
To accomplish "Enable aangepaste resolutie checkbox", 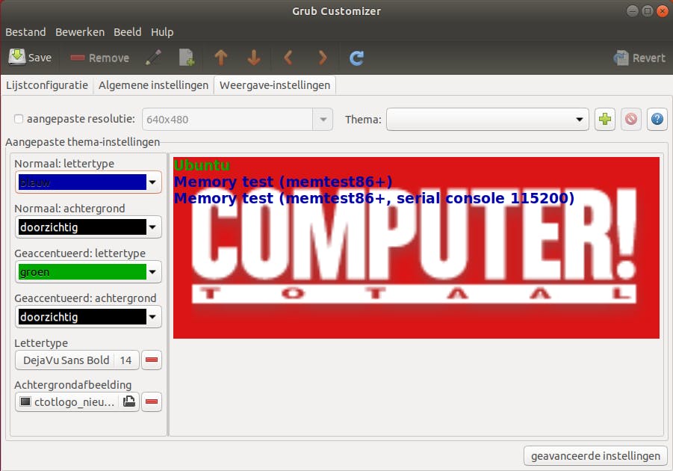I will 19,119.
